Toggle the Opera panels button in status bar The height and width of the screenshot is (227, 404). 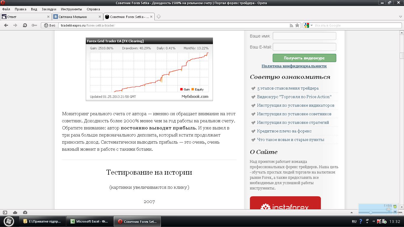[5, 212]
